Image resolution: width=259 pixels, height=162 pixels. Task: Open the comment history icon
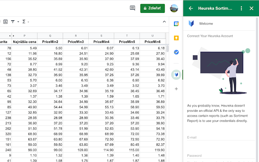132,8
